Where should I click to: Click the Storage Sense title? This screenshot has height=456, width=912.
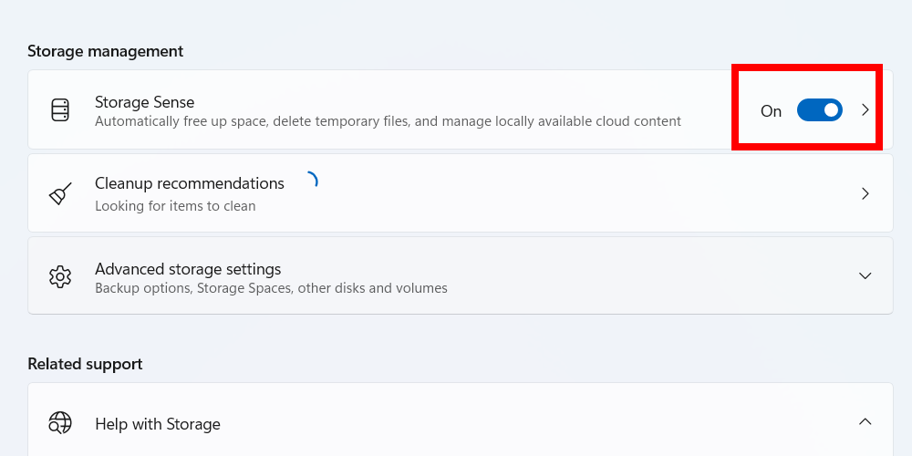[x=144, y=102]
